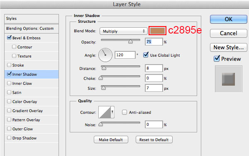249x156 pixels.
Task: Click the Distance slider handle
Action: 104,68
